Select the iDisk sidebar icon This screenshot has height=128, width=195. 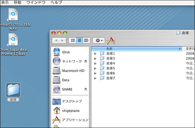point(57,52)
